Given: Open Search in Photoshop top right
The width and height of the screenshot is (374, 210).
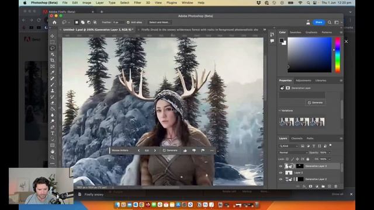Looking at the screenshot, I should pos(330,22).
